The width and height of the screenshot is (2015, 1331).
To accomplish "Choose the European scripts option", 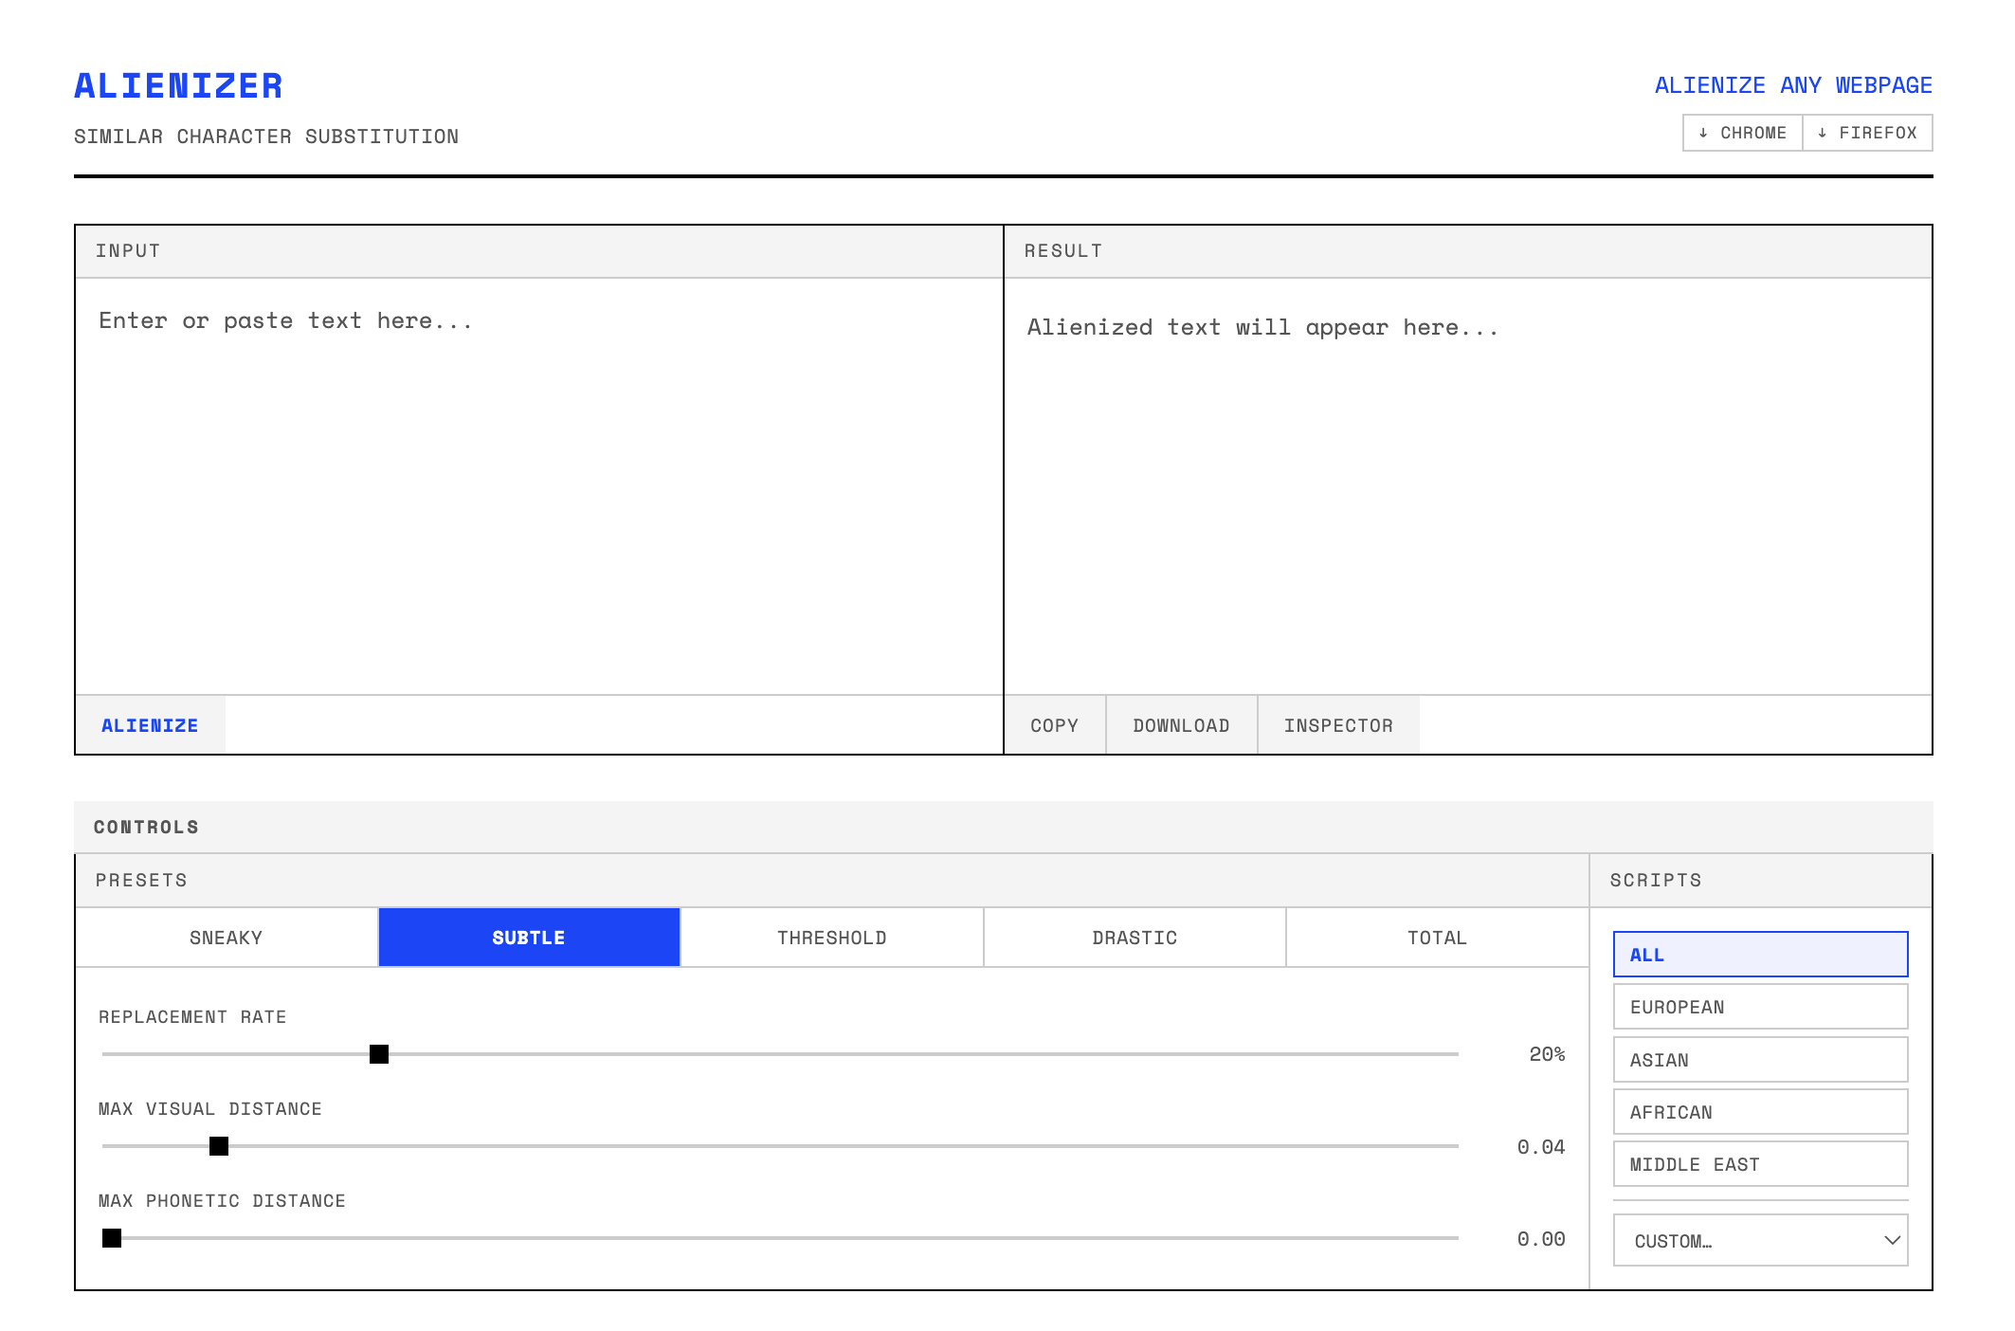I will (1760, 1007).
